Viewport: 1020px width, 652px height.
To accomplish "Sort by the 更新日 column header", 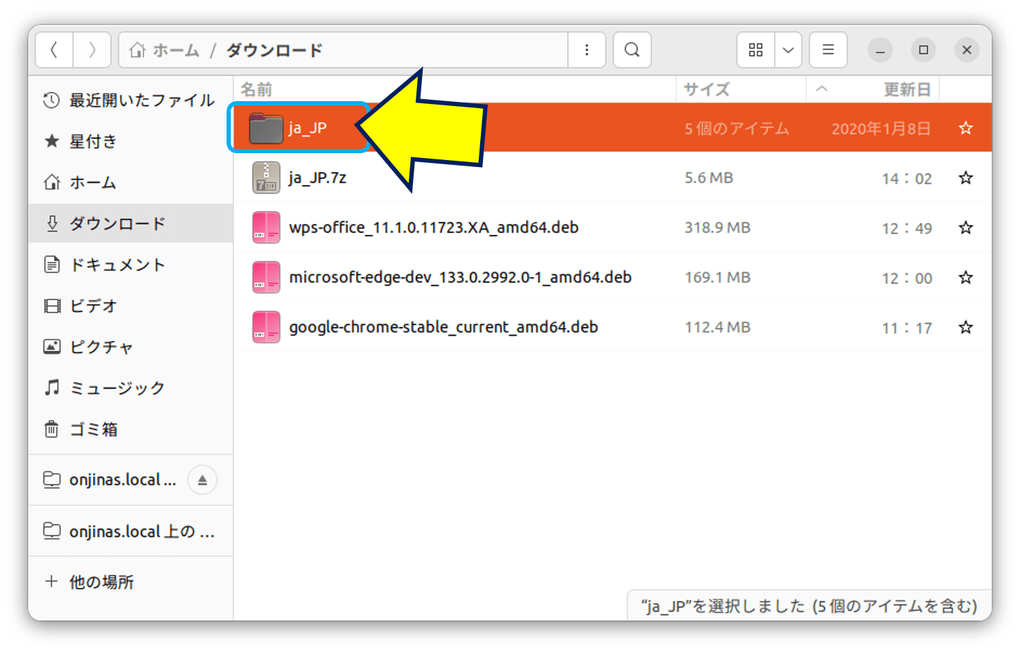I will point(873,89).
